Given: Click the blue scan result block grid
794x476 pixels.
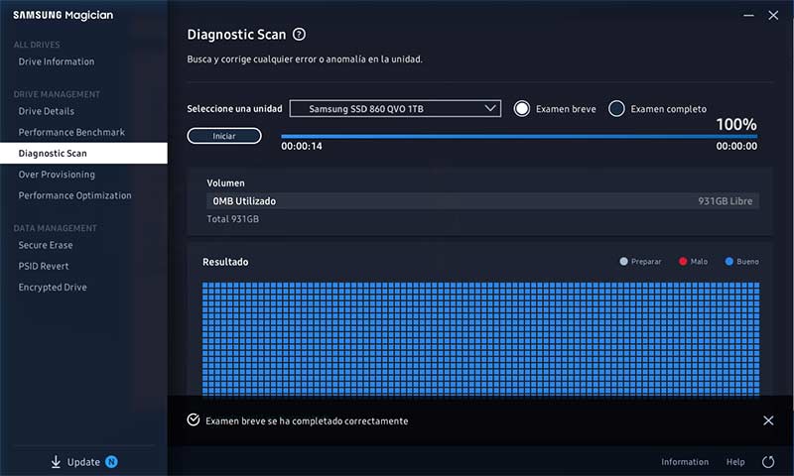Looking at the screenshot, I should click(x=480, y=339).
